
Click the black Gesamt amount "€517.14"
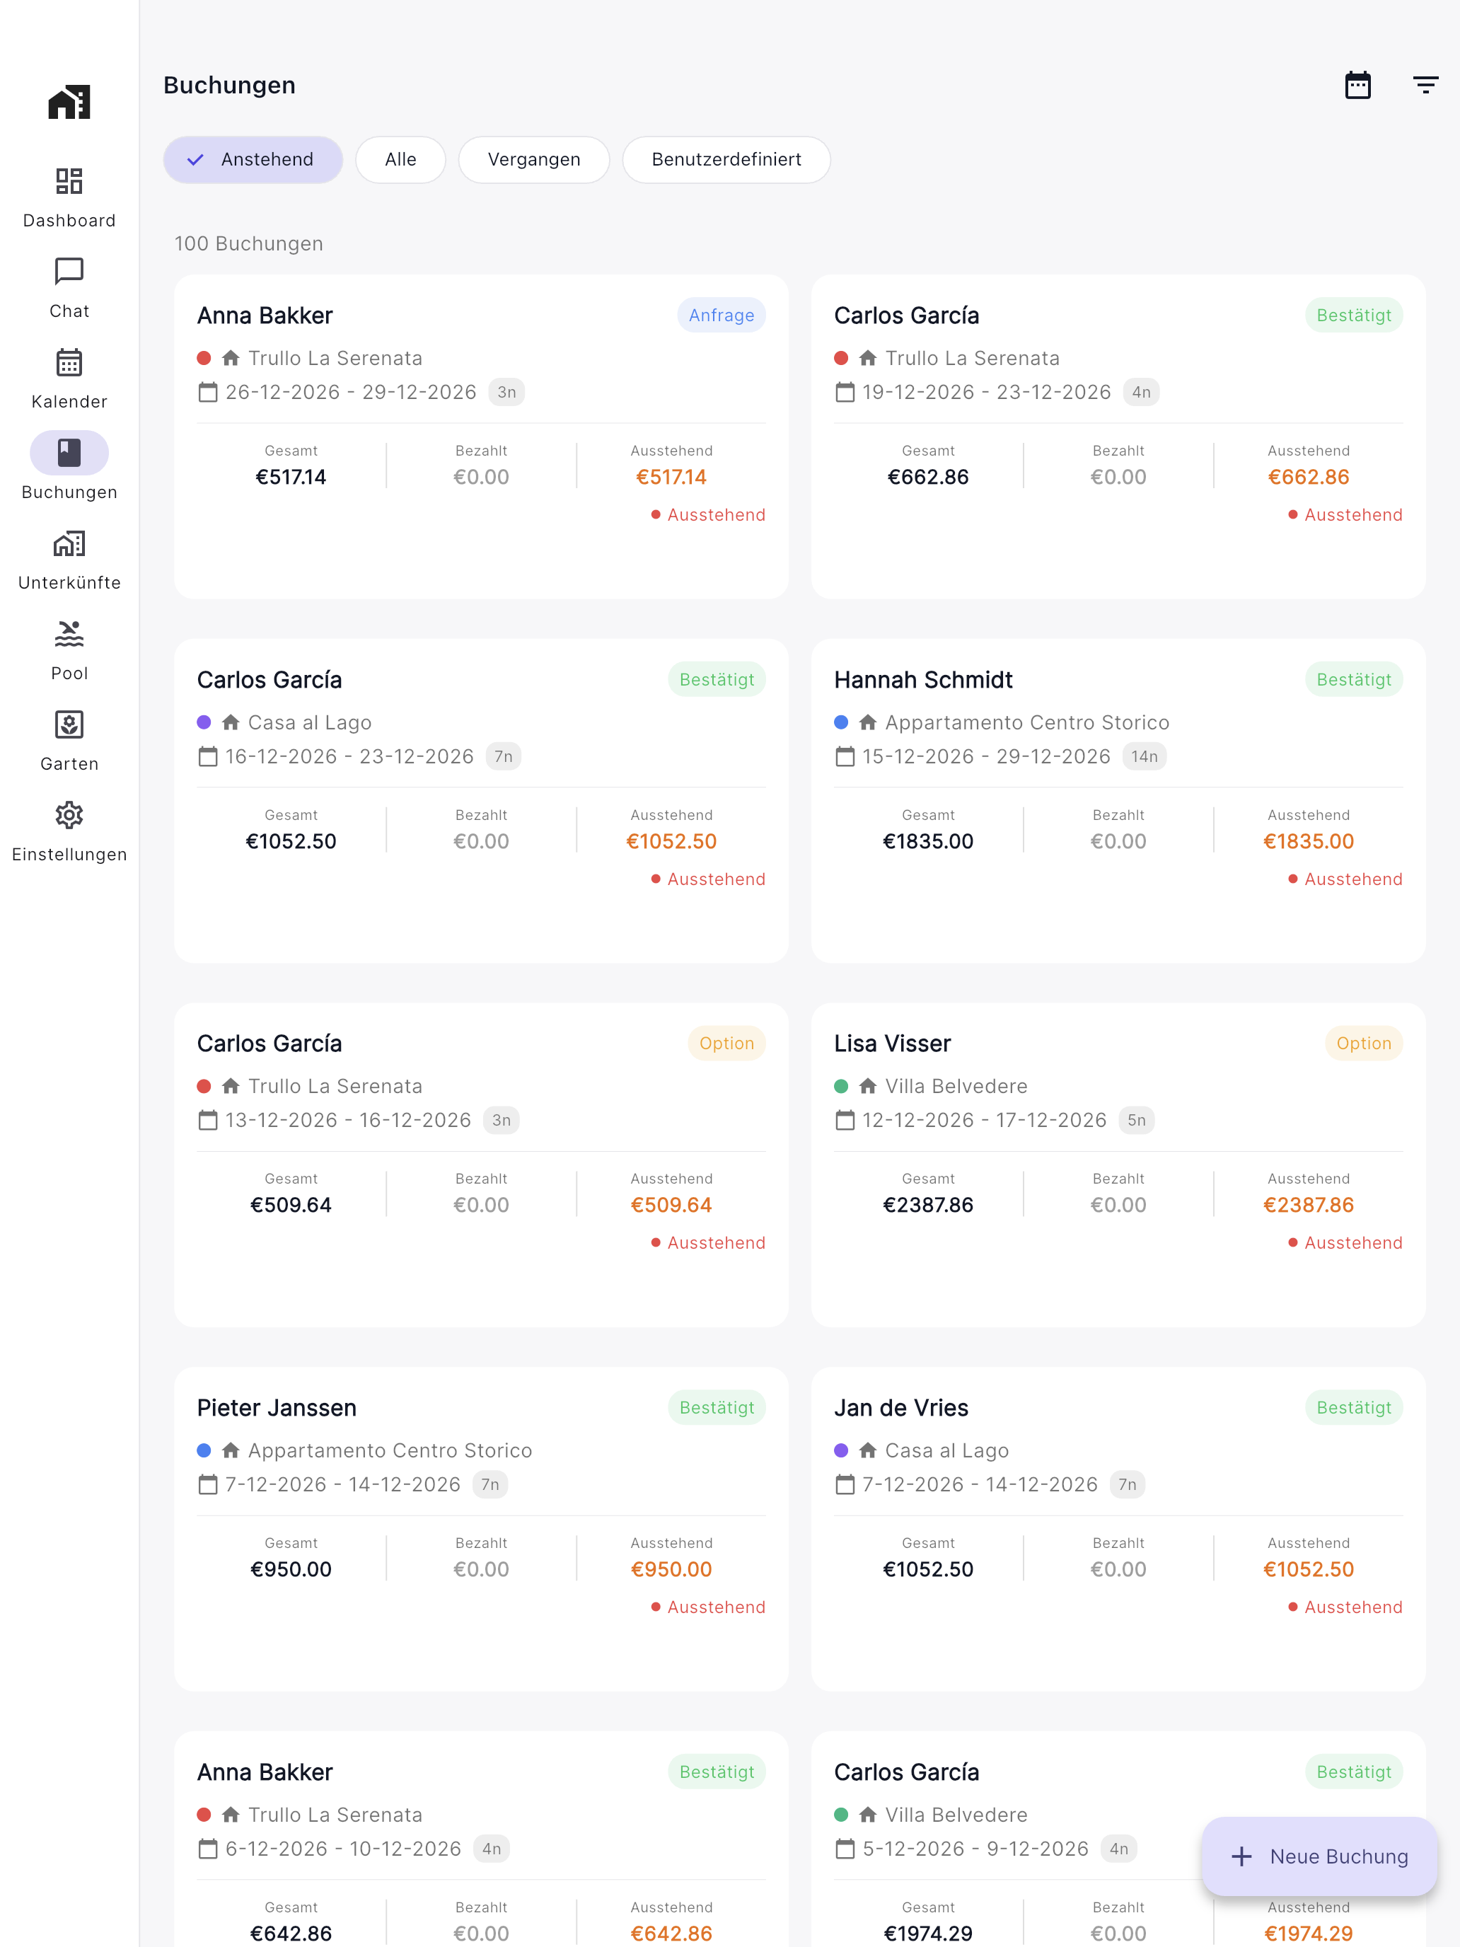tap(291, 477)
